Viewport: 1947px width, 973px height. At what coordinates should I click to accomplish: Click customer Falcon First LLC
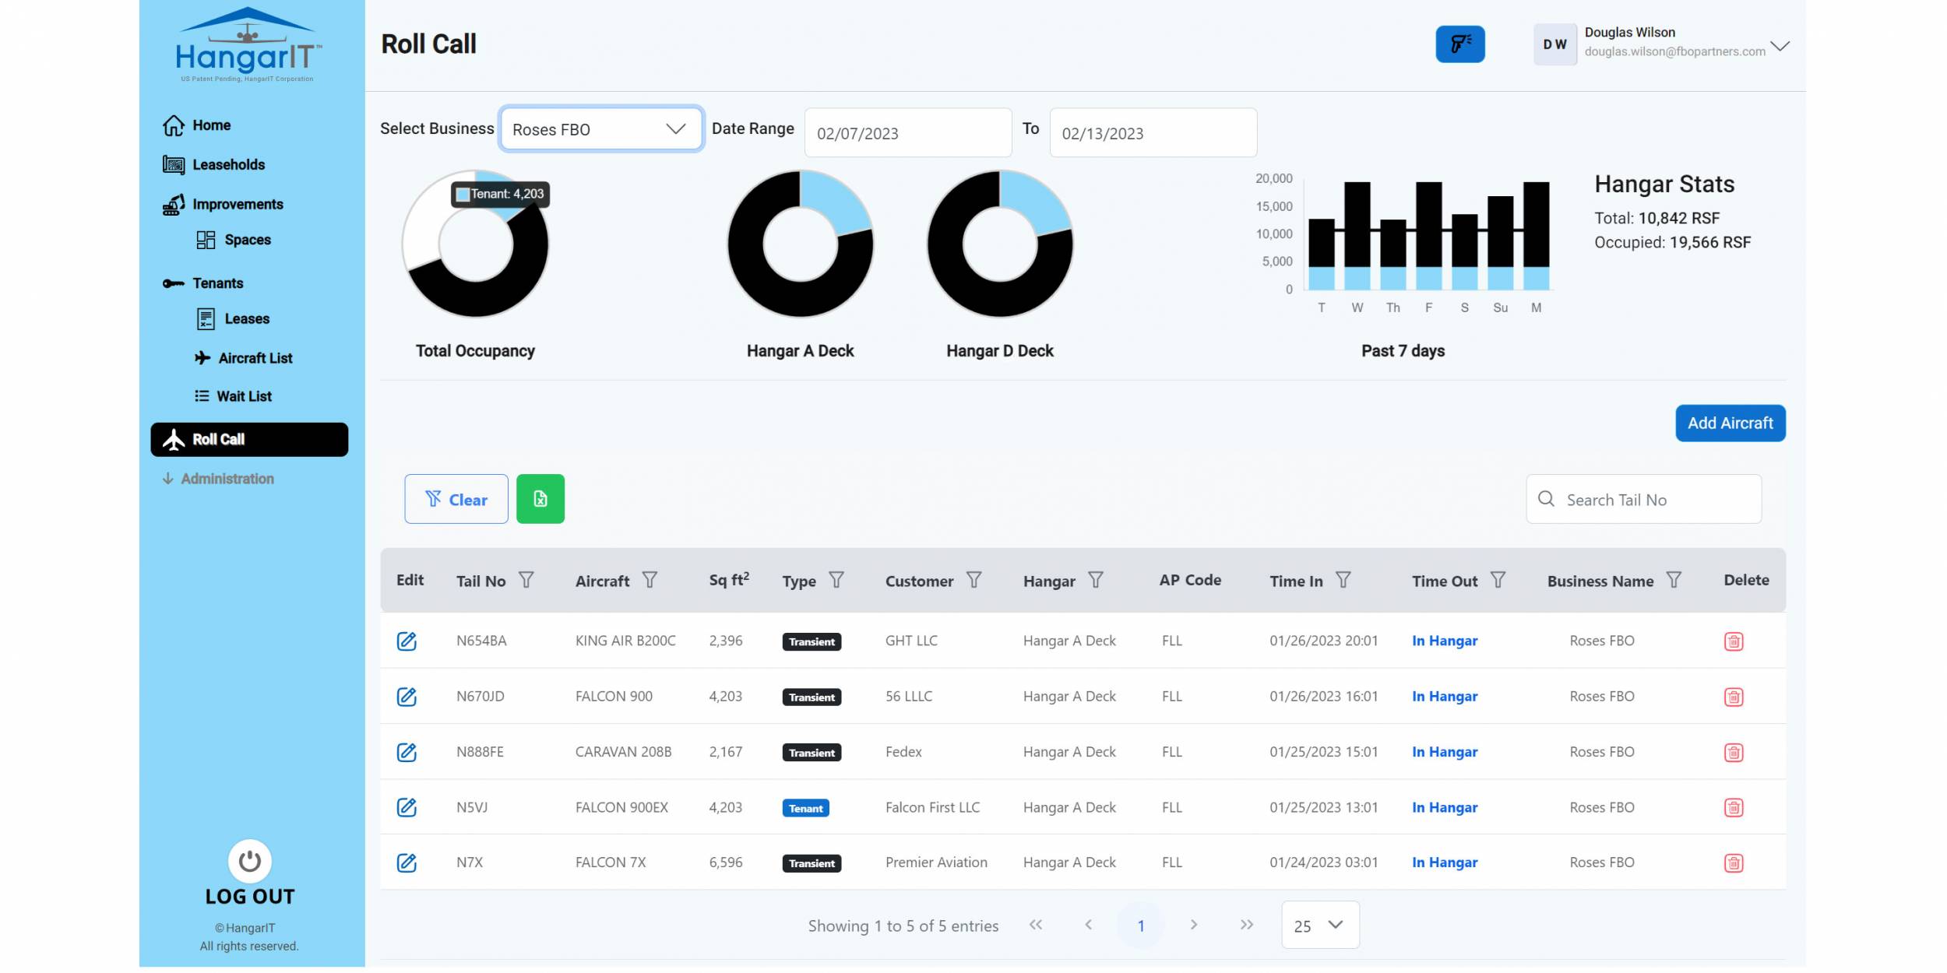pyautogui.click(x=932, y=807)
